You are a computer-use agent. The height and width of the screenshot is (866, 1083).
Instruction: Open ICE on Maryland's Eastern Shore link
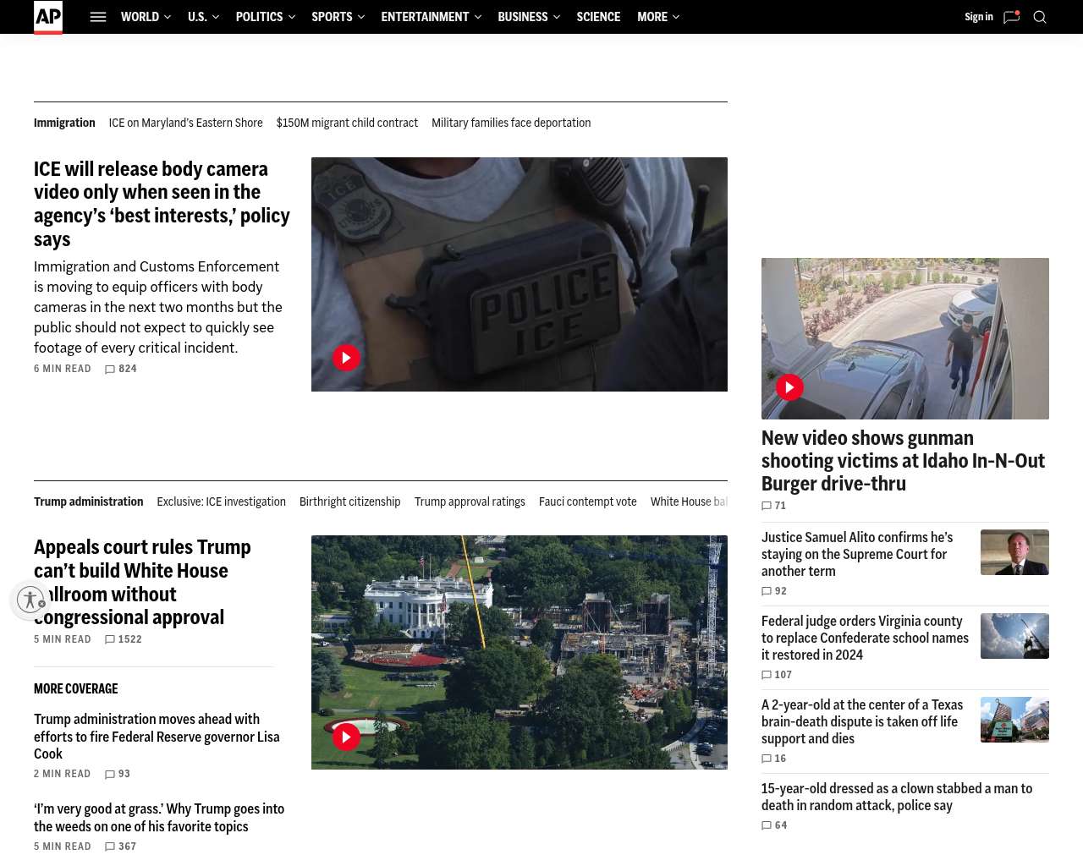click(185, 123)
